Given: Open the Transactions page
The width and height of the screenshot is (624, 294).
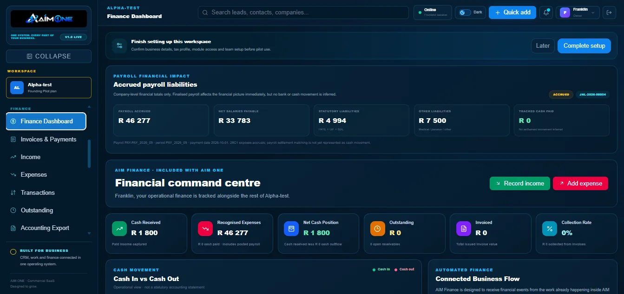Looking at the screenshot, I should (x=46, y=192).
